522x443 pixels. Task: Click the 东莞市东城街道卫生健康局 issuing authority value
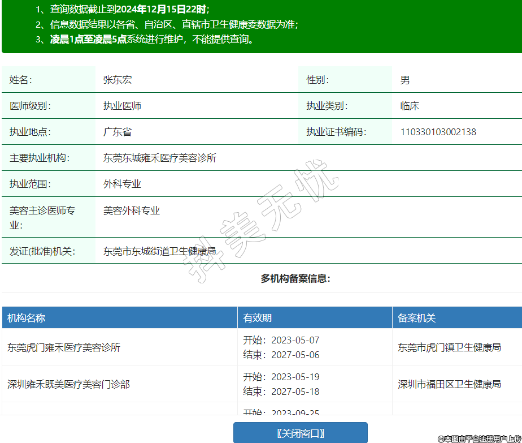tap(160, 251)
